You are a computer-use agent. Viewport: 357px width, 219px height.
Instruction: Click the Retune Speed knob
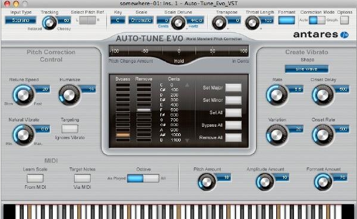(23, 95)
